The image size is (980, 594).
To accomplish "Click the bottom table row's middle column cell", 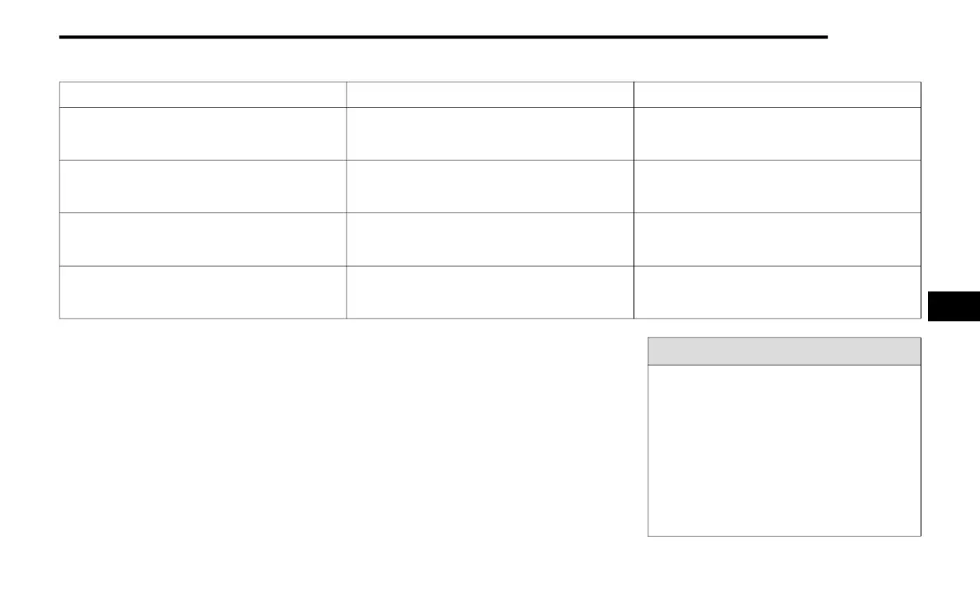I will click(490, 292).
